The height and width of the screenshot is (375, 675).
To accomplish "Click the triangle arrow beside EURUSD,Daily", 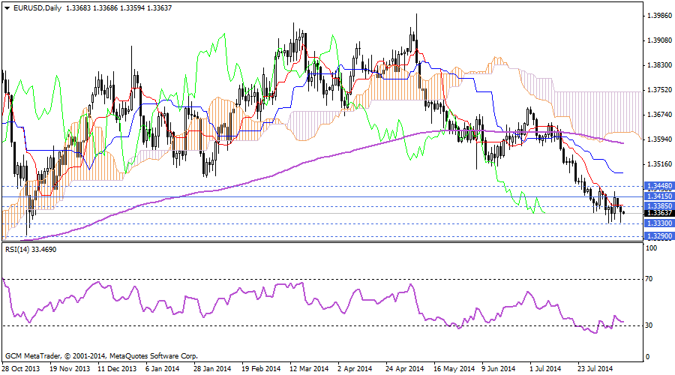I will pos(7,8).
